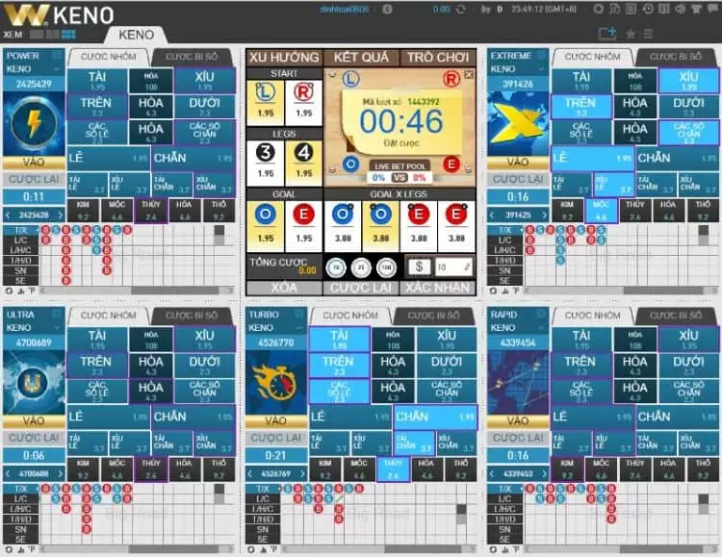This screenshot has height=557, width=722.
Task: Select blue O under GOAL
Action: (266, 226)
